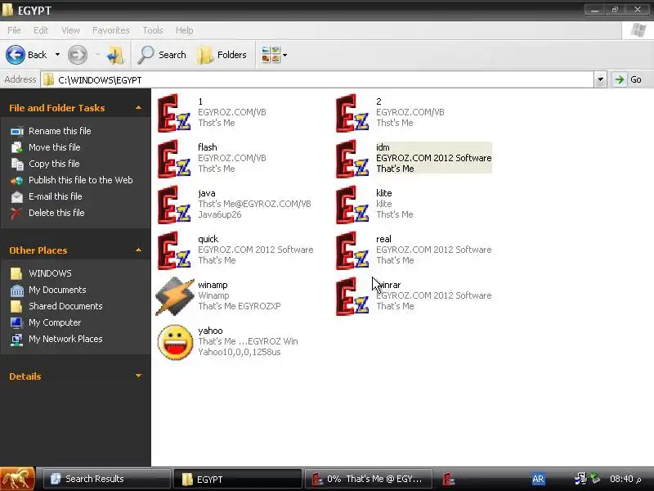Open the Edit menu
Image resolution: width=654 pixels, height=491 pixels.
[41, 30]
